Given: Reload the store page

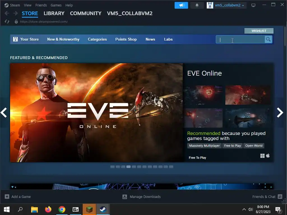Looking at the screenshot, I should [x=7, y=22].
